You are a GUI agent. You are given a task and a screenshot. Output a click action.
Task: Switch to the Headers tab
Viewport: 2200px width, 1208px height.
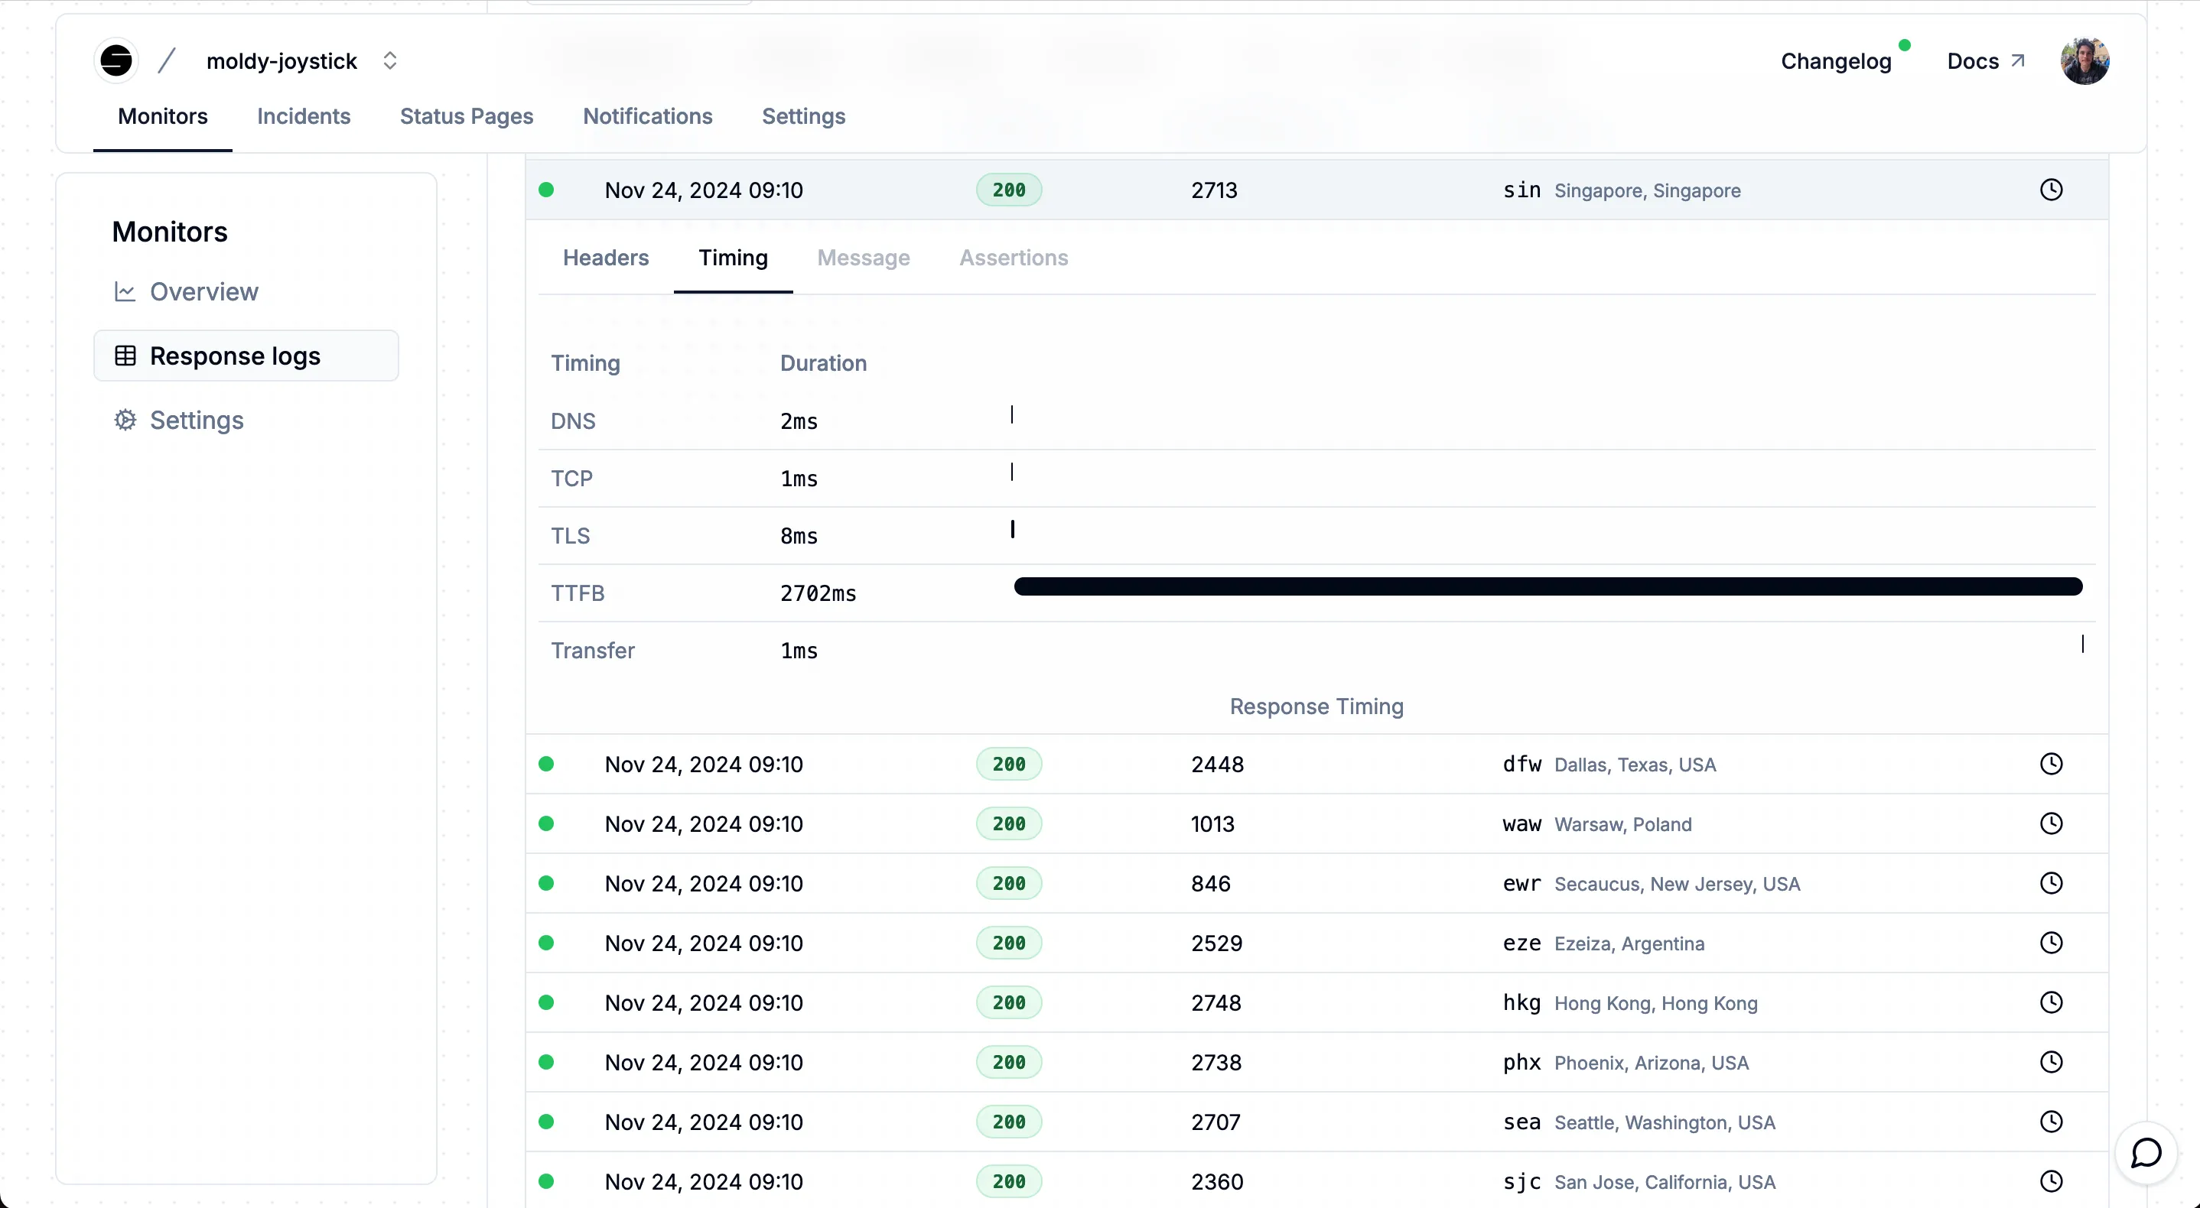tap(606, 258)
